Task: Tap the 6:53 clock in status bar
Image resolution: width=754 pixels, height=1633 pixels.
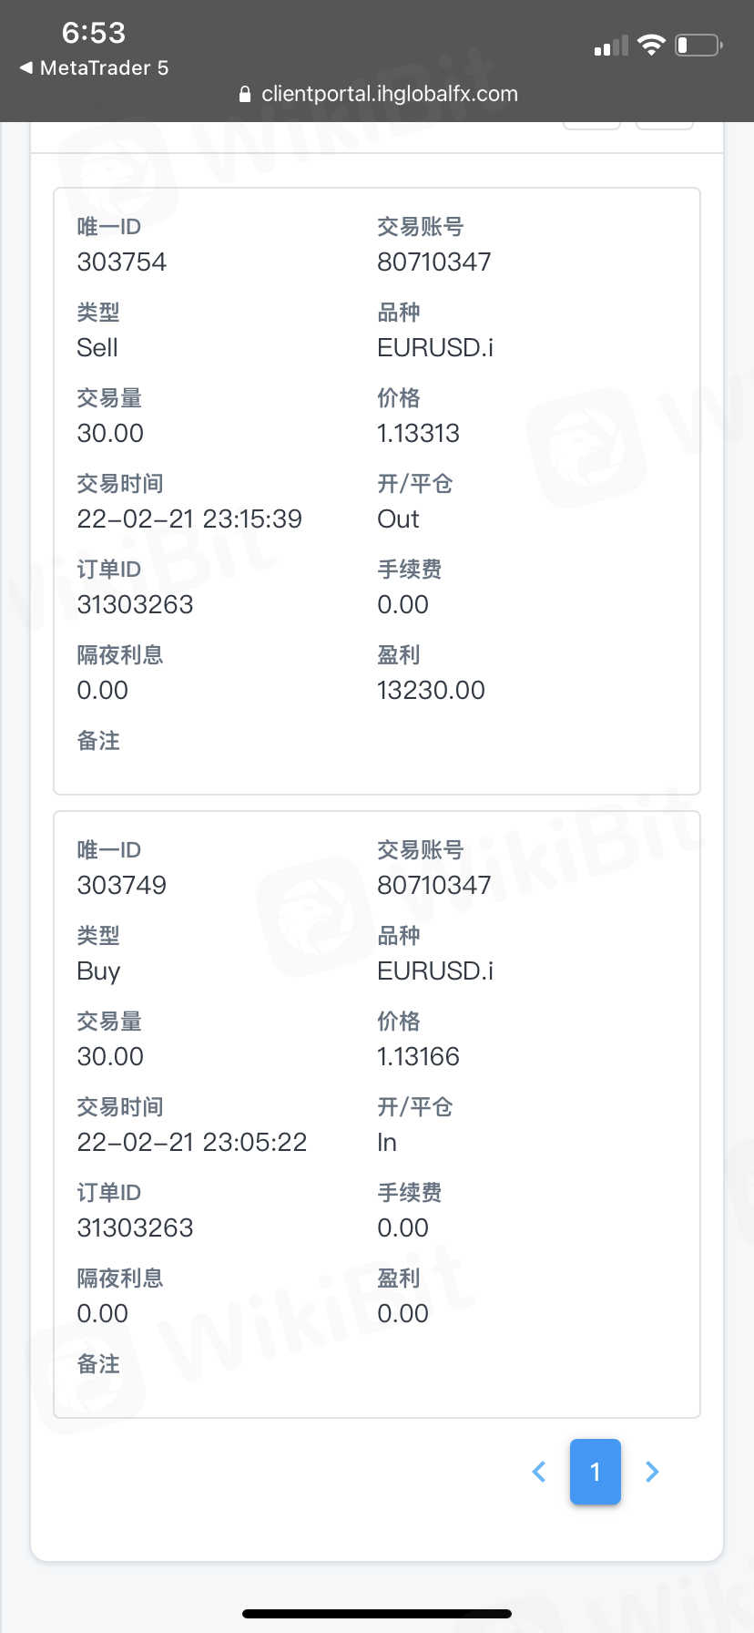Action: (94, 33)
